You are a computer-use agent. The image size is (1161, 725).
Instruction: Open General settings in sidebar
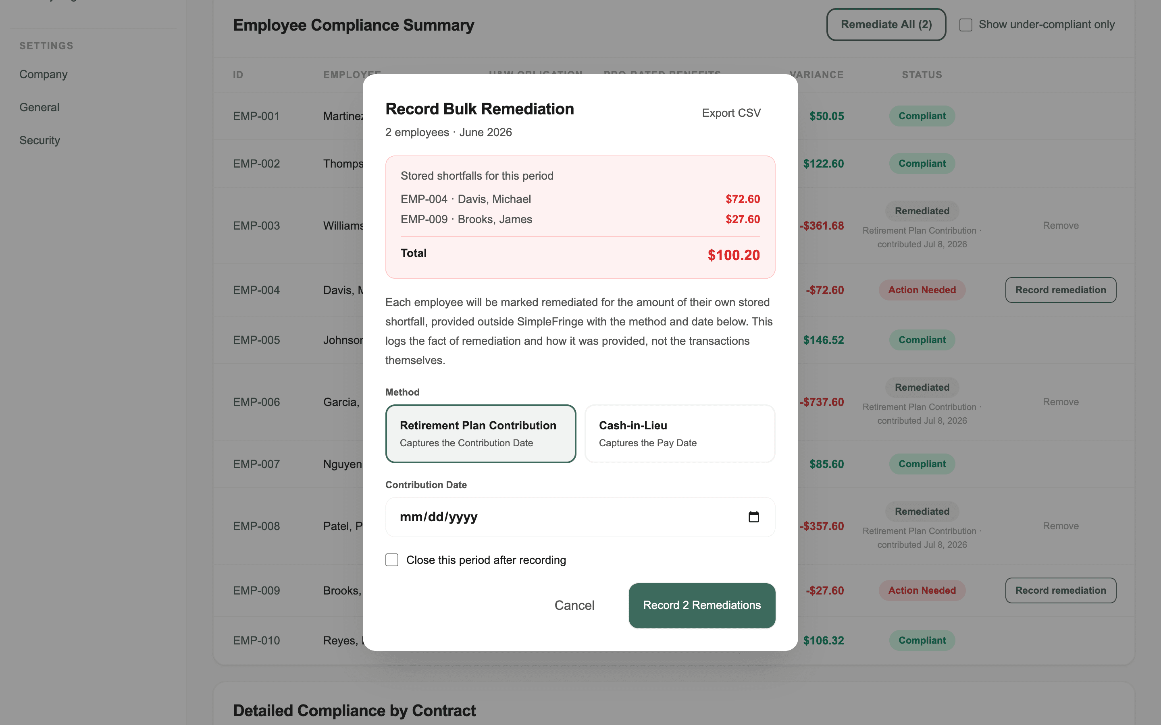click(40, 108)
